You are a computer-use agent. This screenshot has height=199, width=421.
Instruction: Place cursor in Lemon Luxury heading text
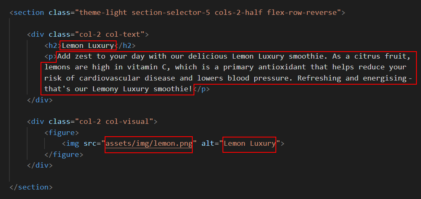[x=88, y=45]
